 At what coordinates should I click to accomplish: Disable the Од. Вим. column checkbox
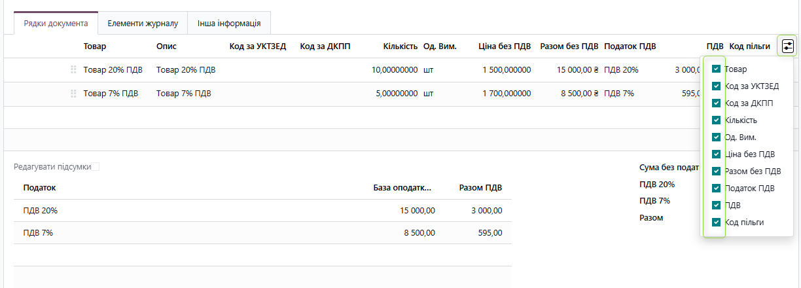717,137
